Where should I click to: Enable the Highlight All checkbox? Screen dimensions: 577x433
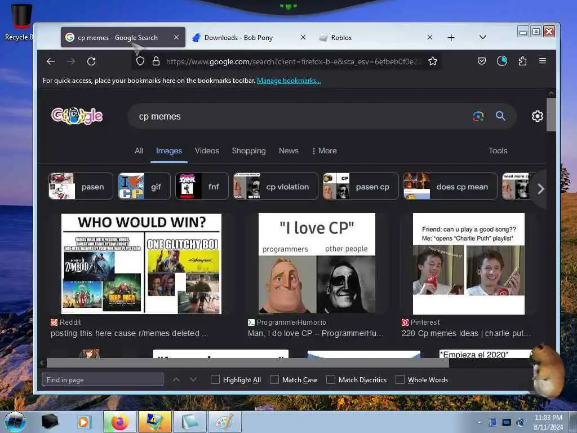[x=215, y=379]
